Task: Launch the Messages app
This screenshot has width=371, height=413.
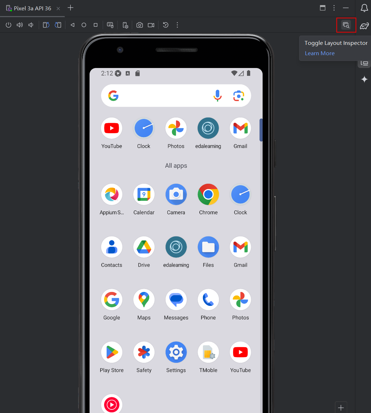Action: click(x=176, y=305)
